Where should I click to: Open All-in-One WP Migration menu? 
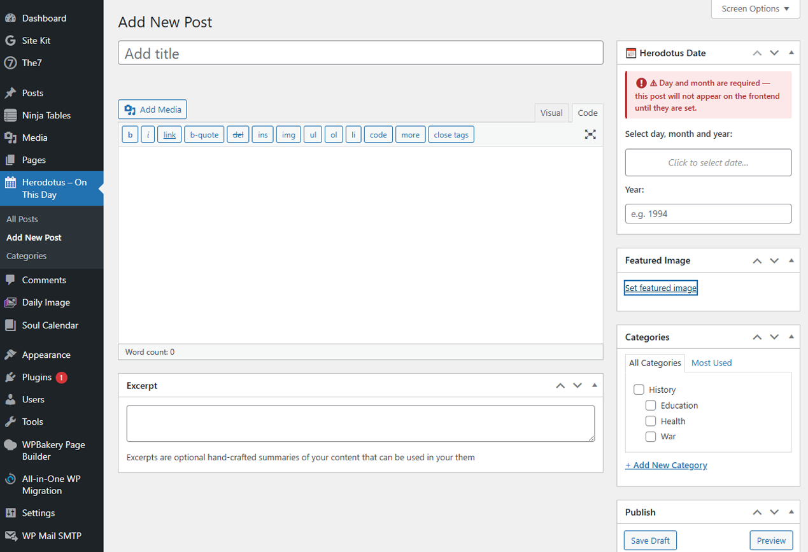click(52, 485)
